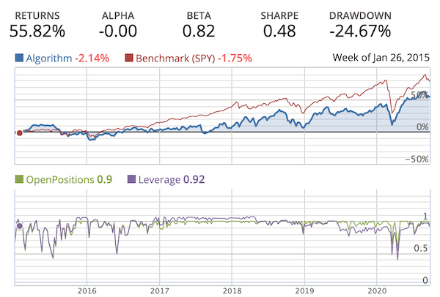Viewport: 440px width, 297px height.
Task: Click the Week of Jan 26, 2015 label
Action: [x=378, y=58]
